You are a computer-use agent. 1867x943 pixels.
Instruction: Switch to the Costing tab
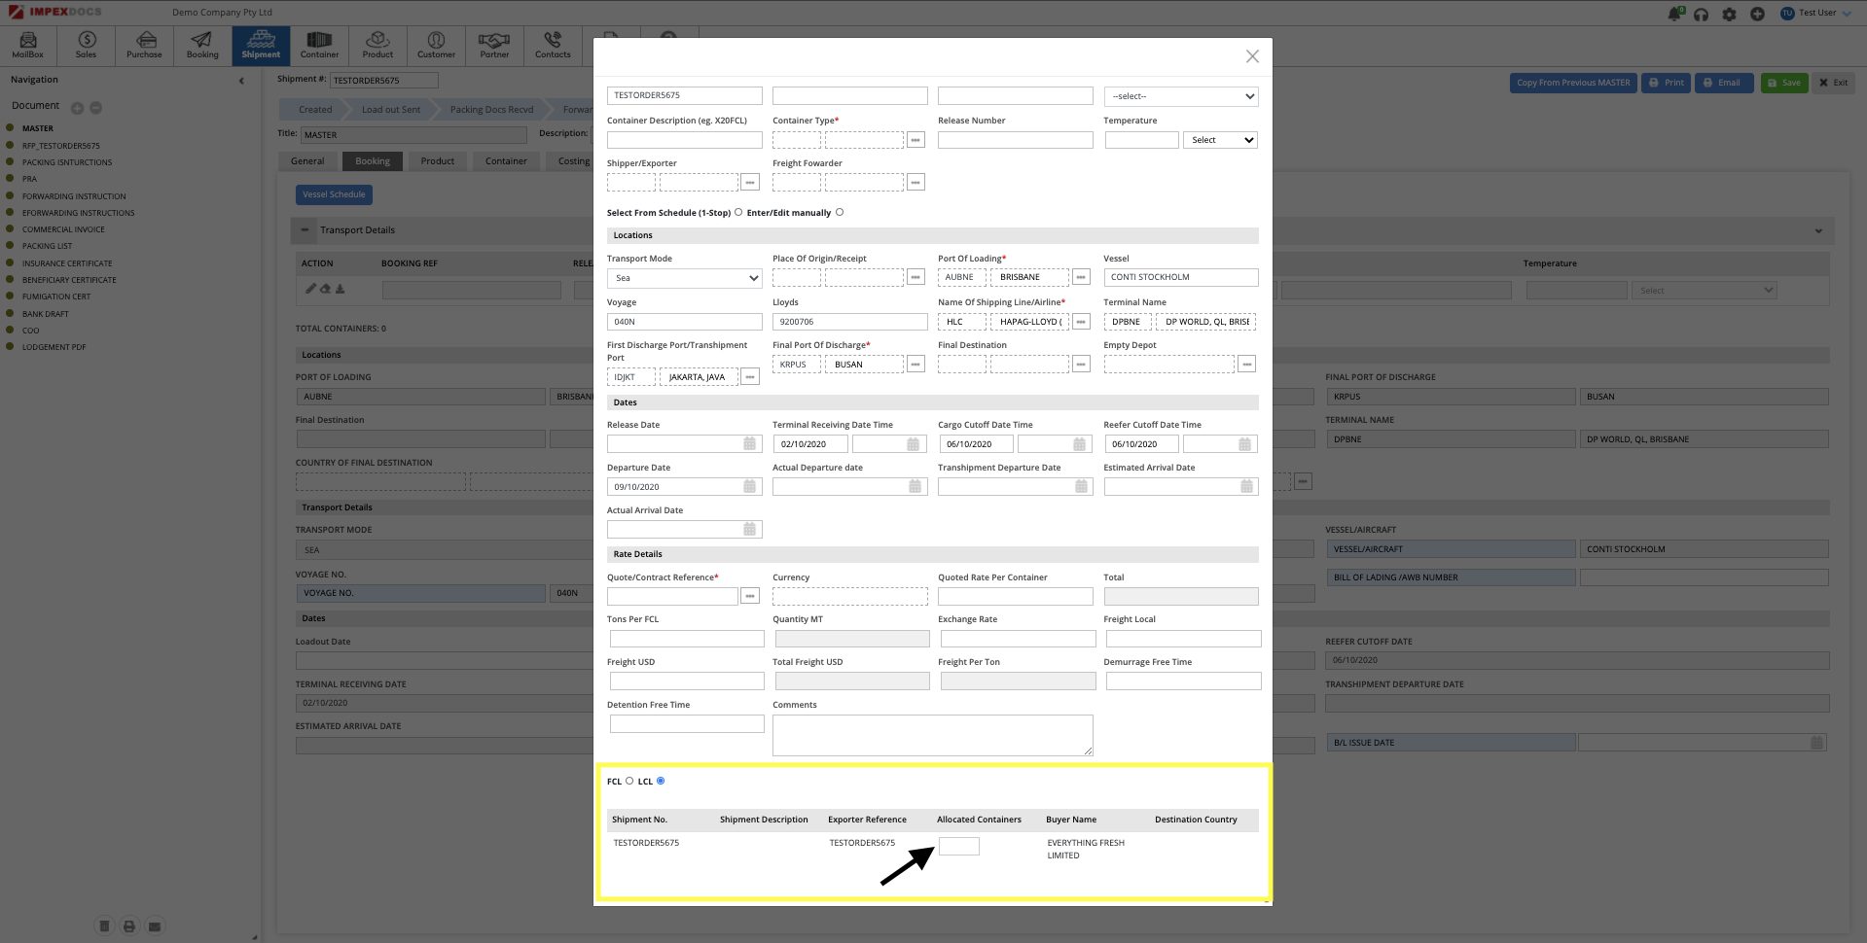(573, 161)
